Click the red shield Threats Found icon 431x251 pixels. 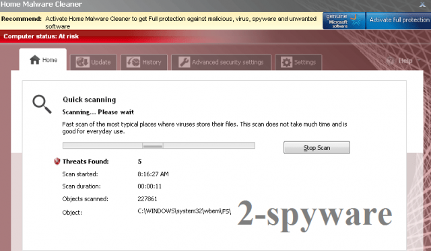57,162
